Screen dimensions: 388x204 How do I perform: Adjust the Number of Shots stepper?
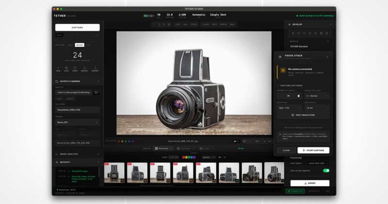click(x=298, y=96)
